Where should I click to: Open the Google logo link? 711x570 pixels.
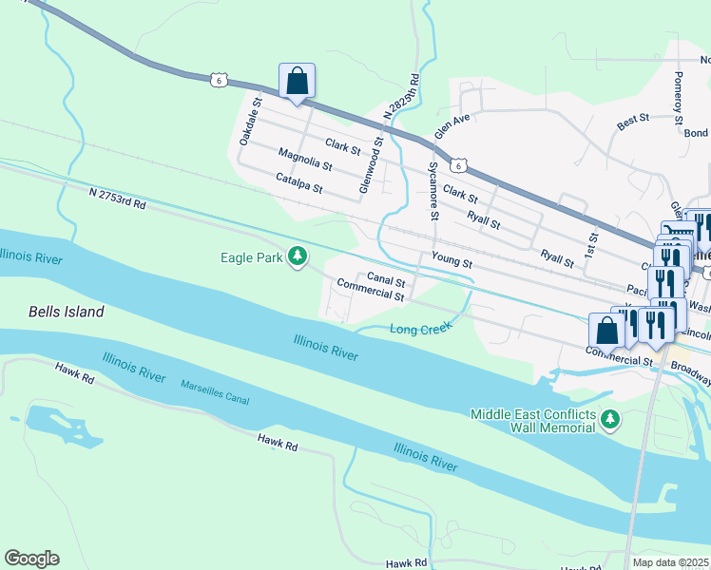[x=31, y=559]
